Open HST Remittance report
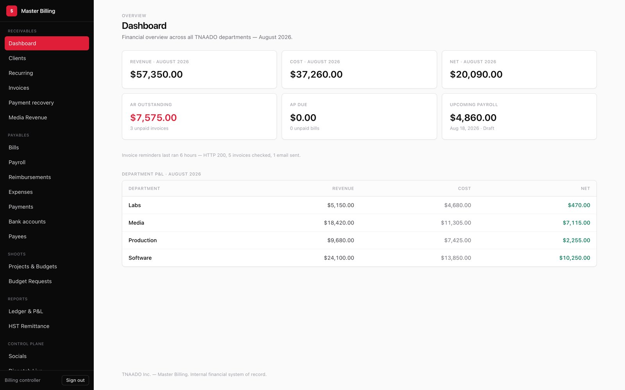 tap(47, 326)
